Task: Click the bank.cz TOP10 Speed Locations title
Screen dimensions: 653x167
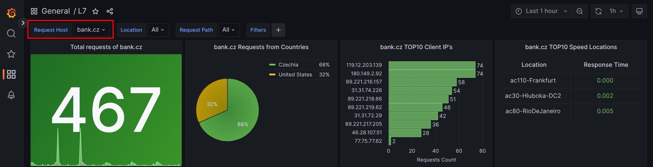Action: tap(571, 47)
